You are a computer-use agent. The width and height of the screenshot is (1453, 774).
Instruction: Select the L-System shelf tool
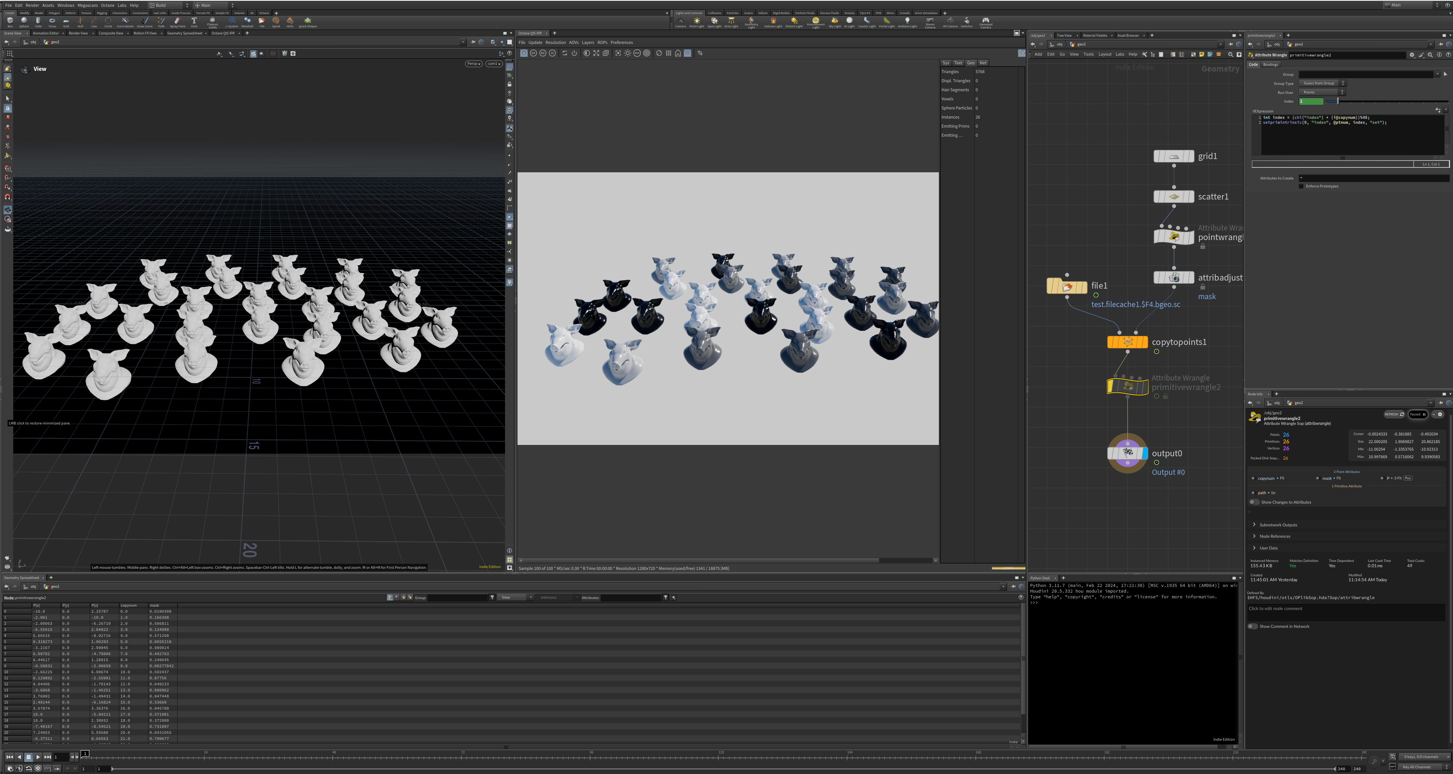coord(232,22)
